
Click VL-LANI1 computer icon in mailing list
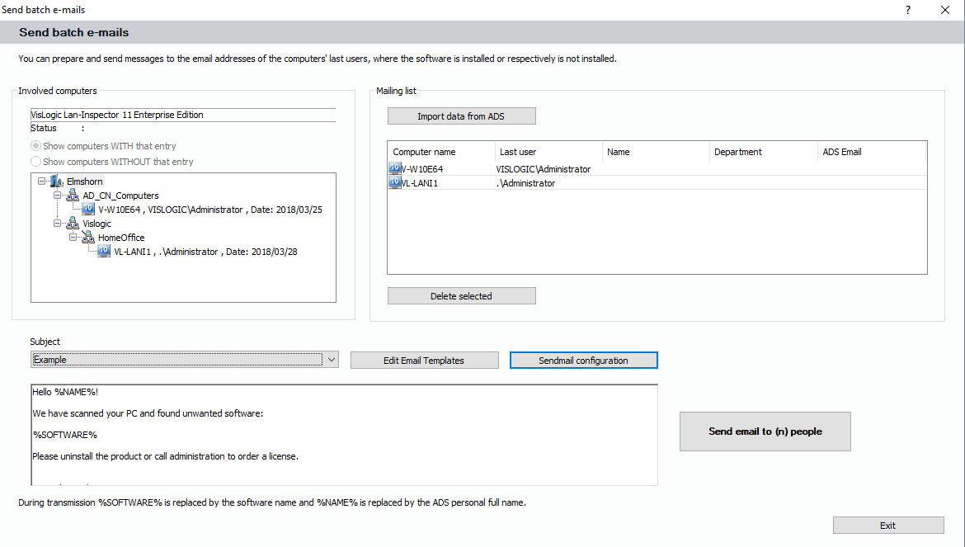[394, 183]
